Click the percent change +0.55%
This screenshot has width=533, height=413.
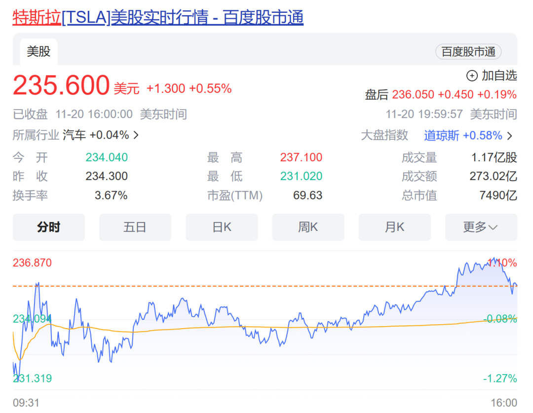click(x=210, y=89)
